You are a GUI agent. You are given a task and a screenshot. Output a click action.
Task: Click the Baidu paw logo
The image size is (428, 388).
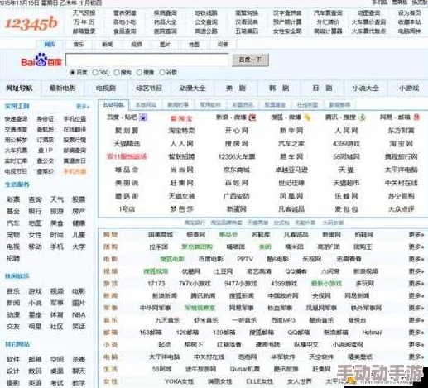[x=41, y=60]
